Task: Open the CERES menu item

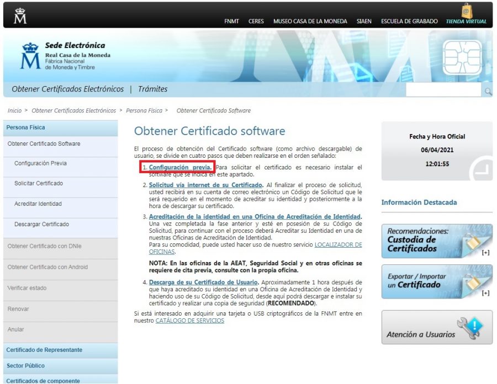Action: pos(256,22)
